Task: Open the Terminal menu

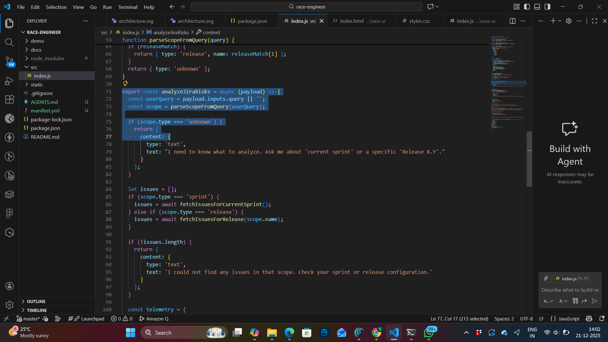Action: pos(128,7)
